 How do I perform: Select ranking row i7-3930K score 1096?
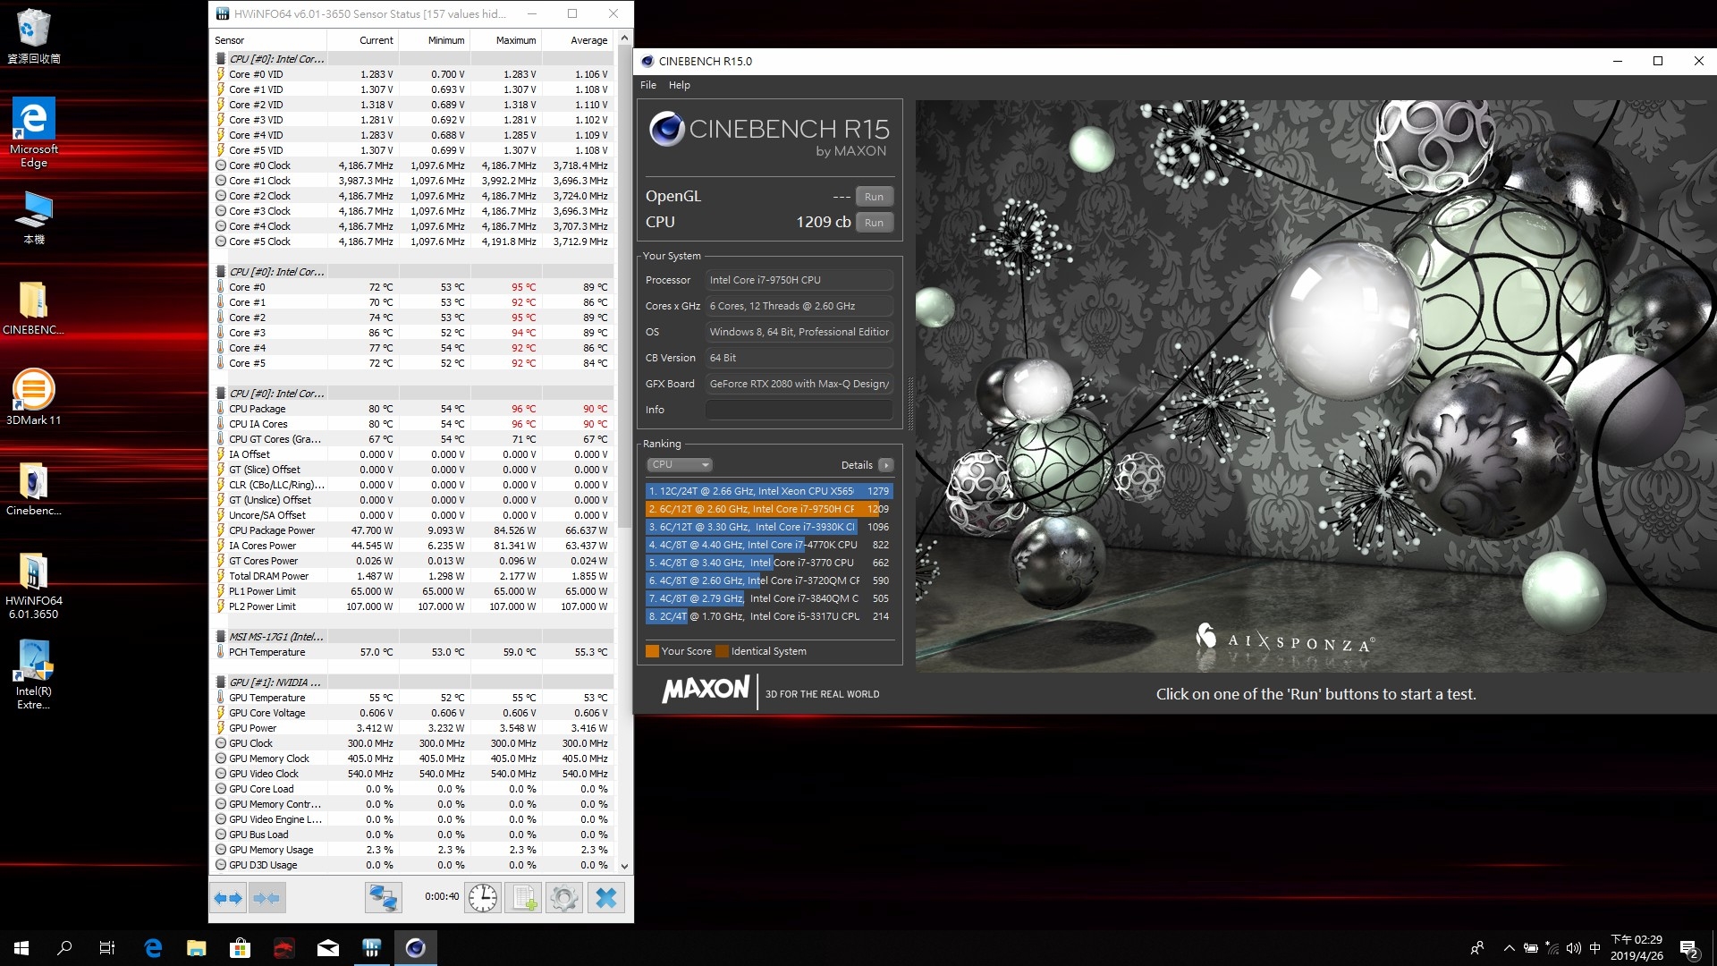pyautogui.click(x=769, y=527)
